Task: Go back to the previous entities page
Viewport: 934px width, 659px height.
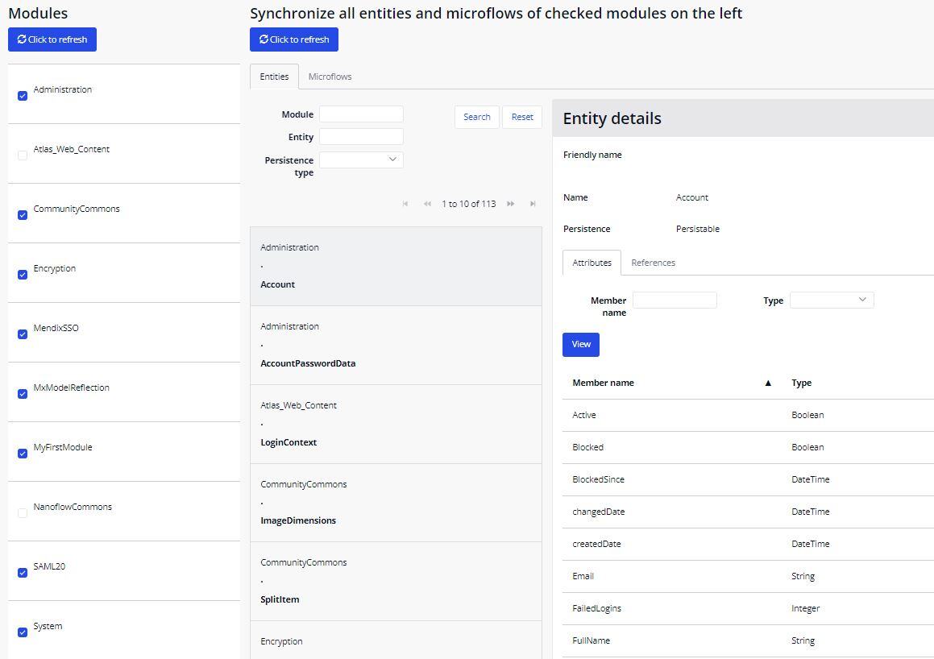Action: (x=427, y=204)
